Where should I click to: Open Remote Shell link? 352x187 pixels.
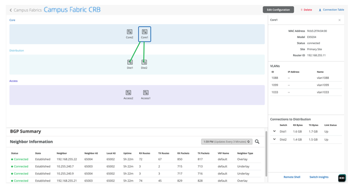click(x=292, y=177)
